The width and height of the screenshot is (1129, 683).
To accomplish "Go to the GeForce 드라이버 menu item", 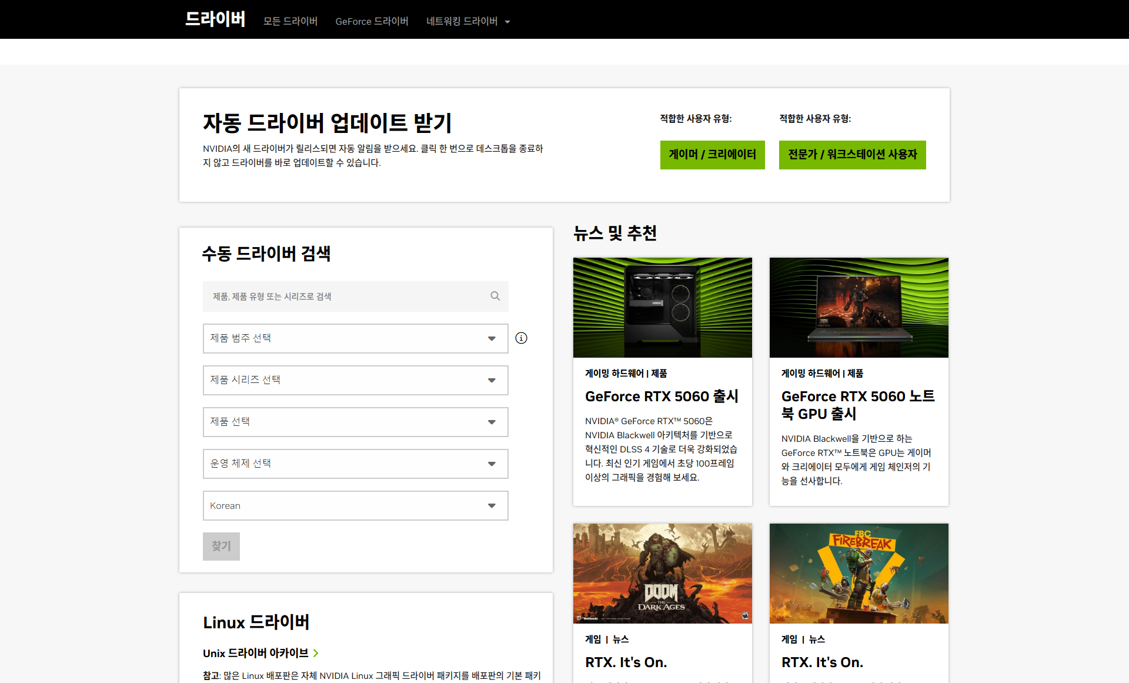I will 372,21.
